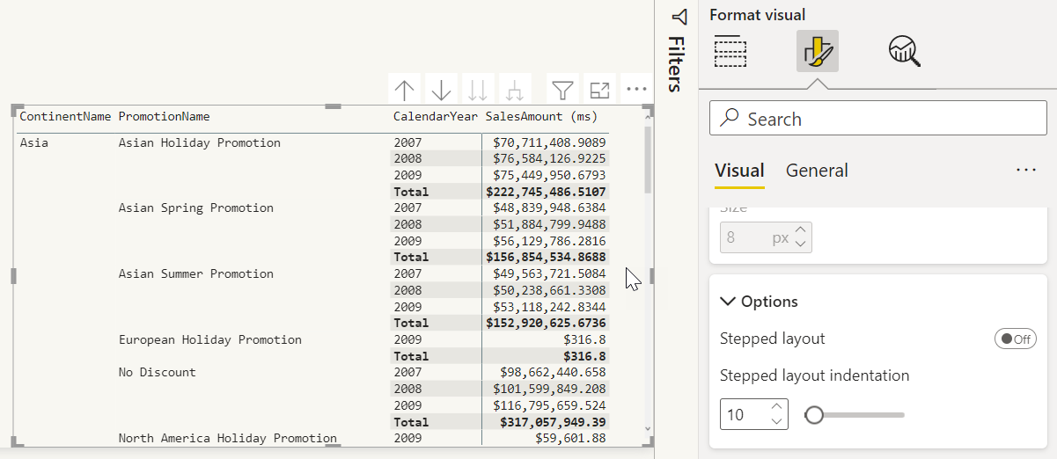Click the value $50,238,661.3308

(549, 290)
